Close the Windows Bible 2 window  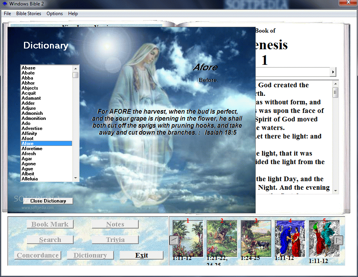tap(348, 2)
